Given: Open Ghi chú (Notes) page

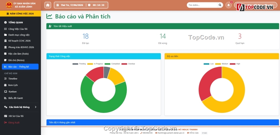Looking at the screenshot, I should point(20,60).
